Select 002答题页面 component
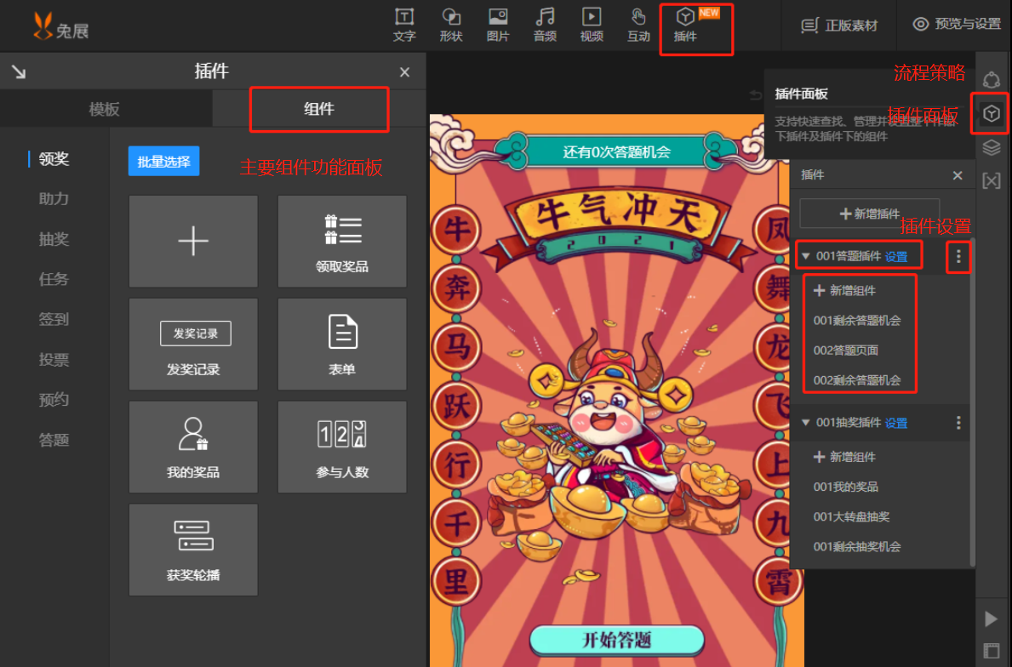 [x=845, y=351]
